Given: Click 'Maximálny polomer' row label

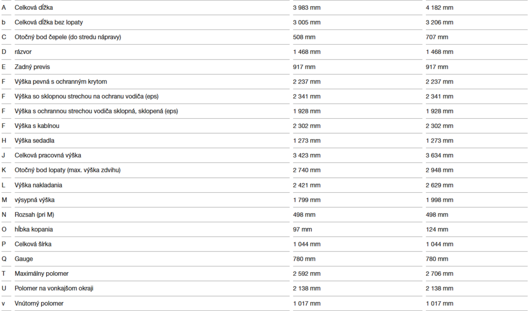Looking at the screenshot, I should (42, 274).
